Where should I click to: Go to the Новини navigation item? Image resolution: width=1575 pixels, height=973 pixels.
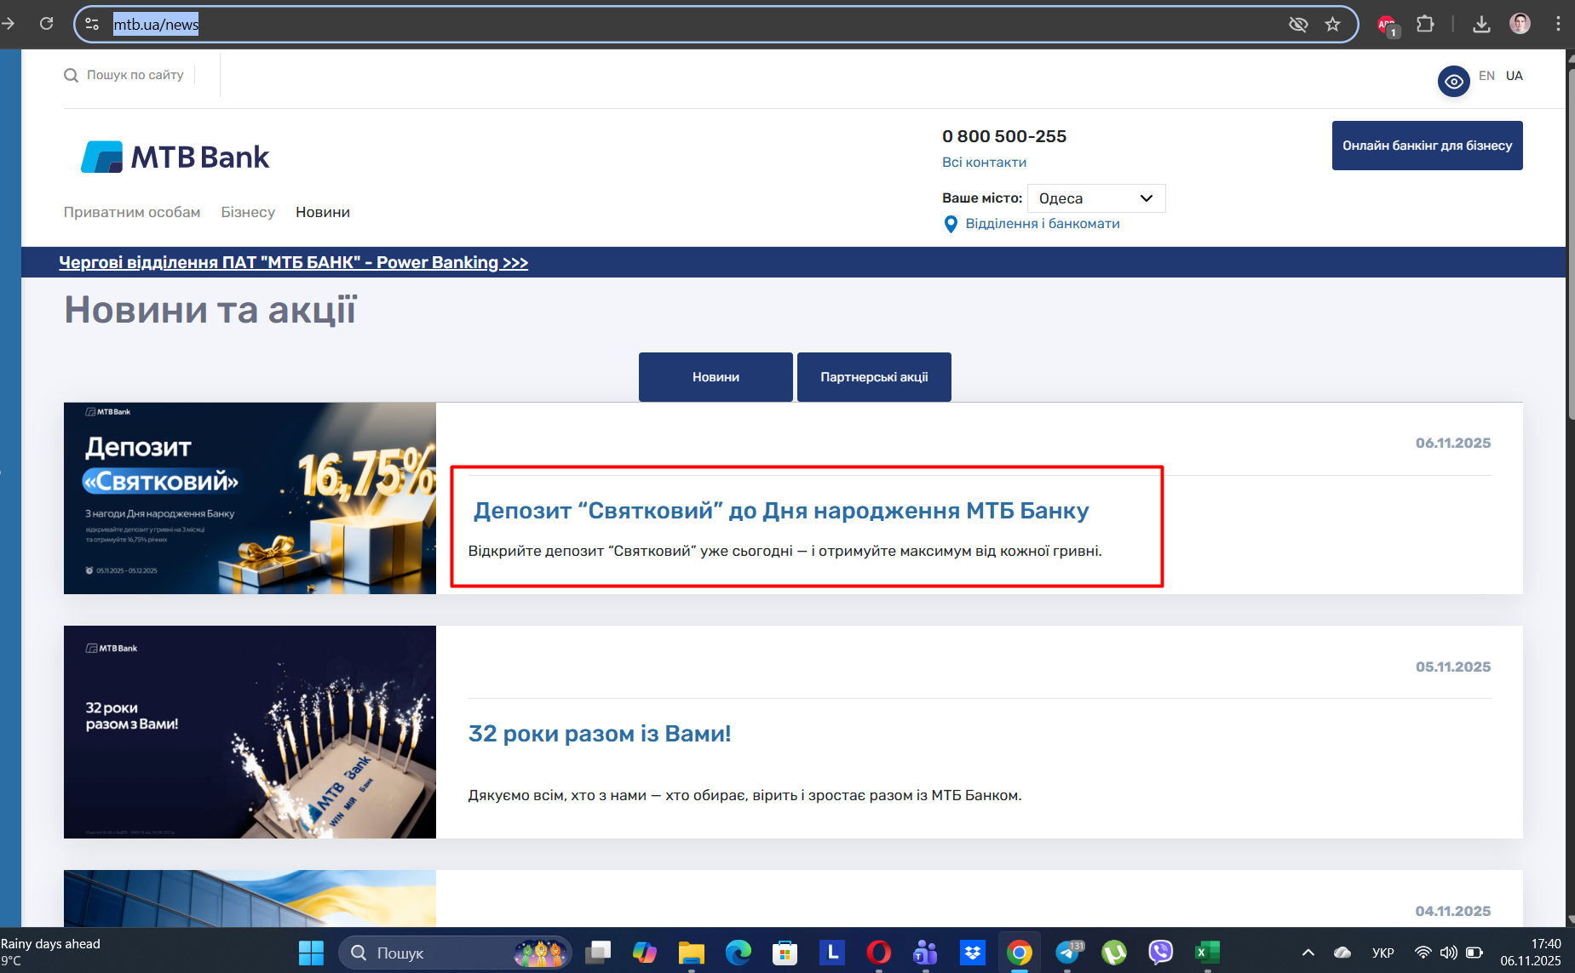(323, 212)
